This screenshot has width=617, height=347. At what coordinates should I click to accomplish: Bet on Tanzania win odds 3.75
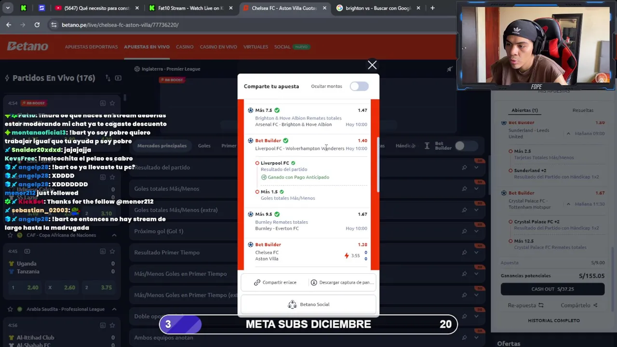tap(98, 288)
